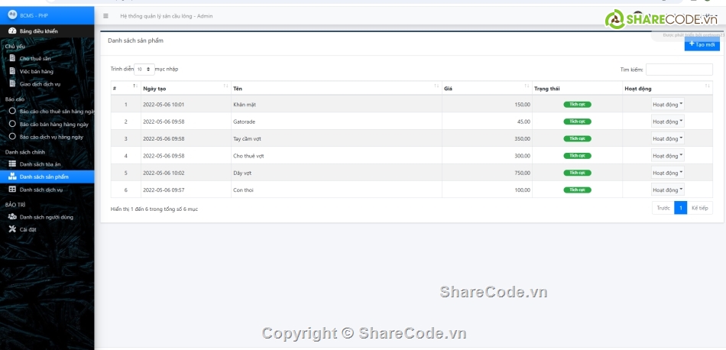The height and width of the screenshot is (350, 726).
Task: Go to Danh sách sản phẩm menu item
Action: pos(44,177)
